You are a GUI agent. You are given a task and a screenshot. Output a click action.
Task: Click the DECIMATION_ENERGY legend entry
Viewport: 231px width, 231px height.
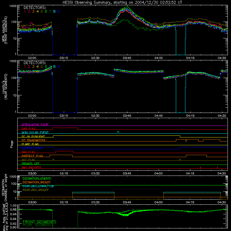pyautogui.click(x=37, y=178)
